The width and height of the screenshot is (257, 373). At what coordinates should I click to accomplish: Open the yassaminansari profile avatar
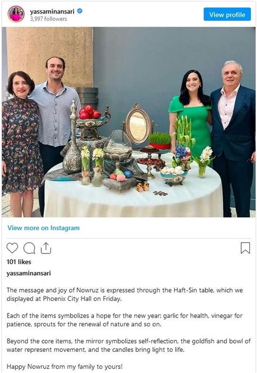tap(16, 14)
